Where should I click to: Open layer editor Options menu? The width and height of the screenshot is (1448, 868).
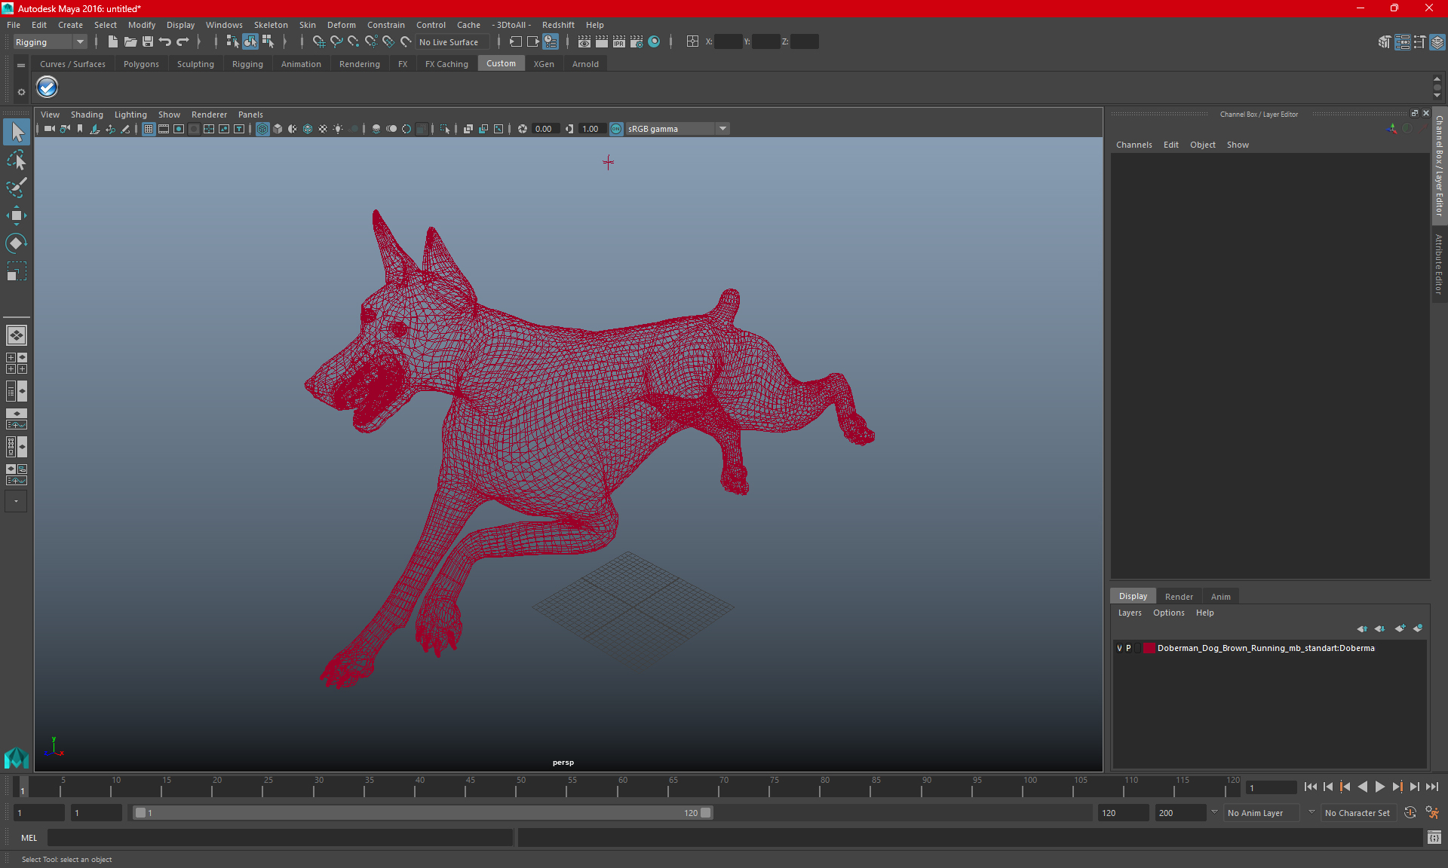coord(1168,613)
